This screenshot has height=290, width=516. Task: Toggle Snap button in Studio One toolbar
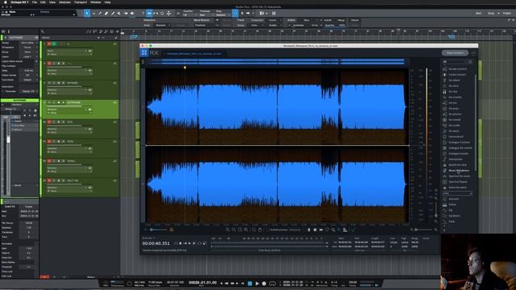click(235, 14)
